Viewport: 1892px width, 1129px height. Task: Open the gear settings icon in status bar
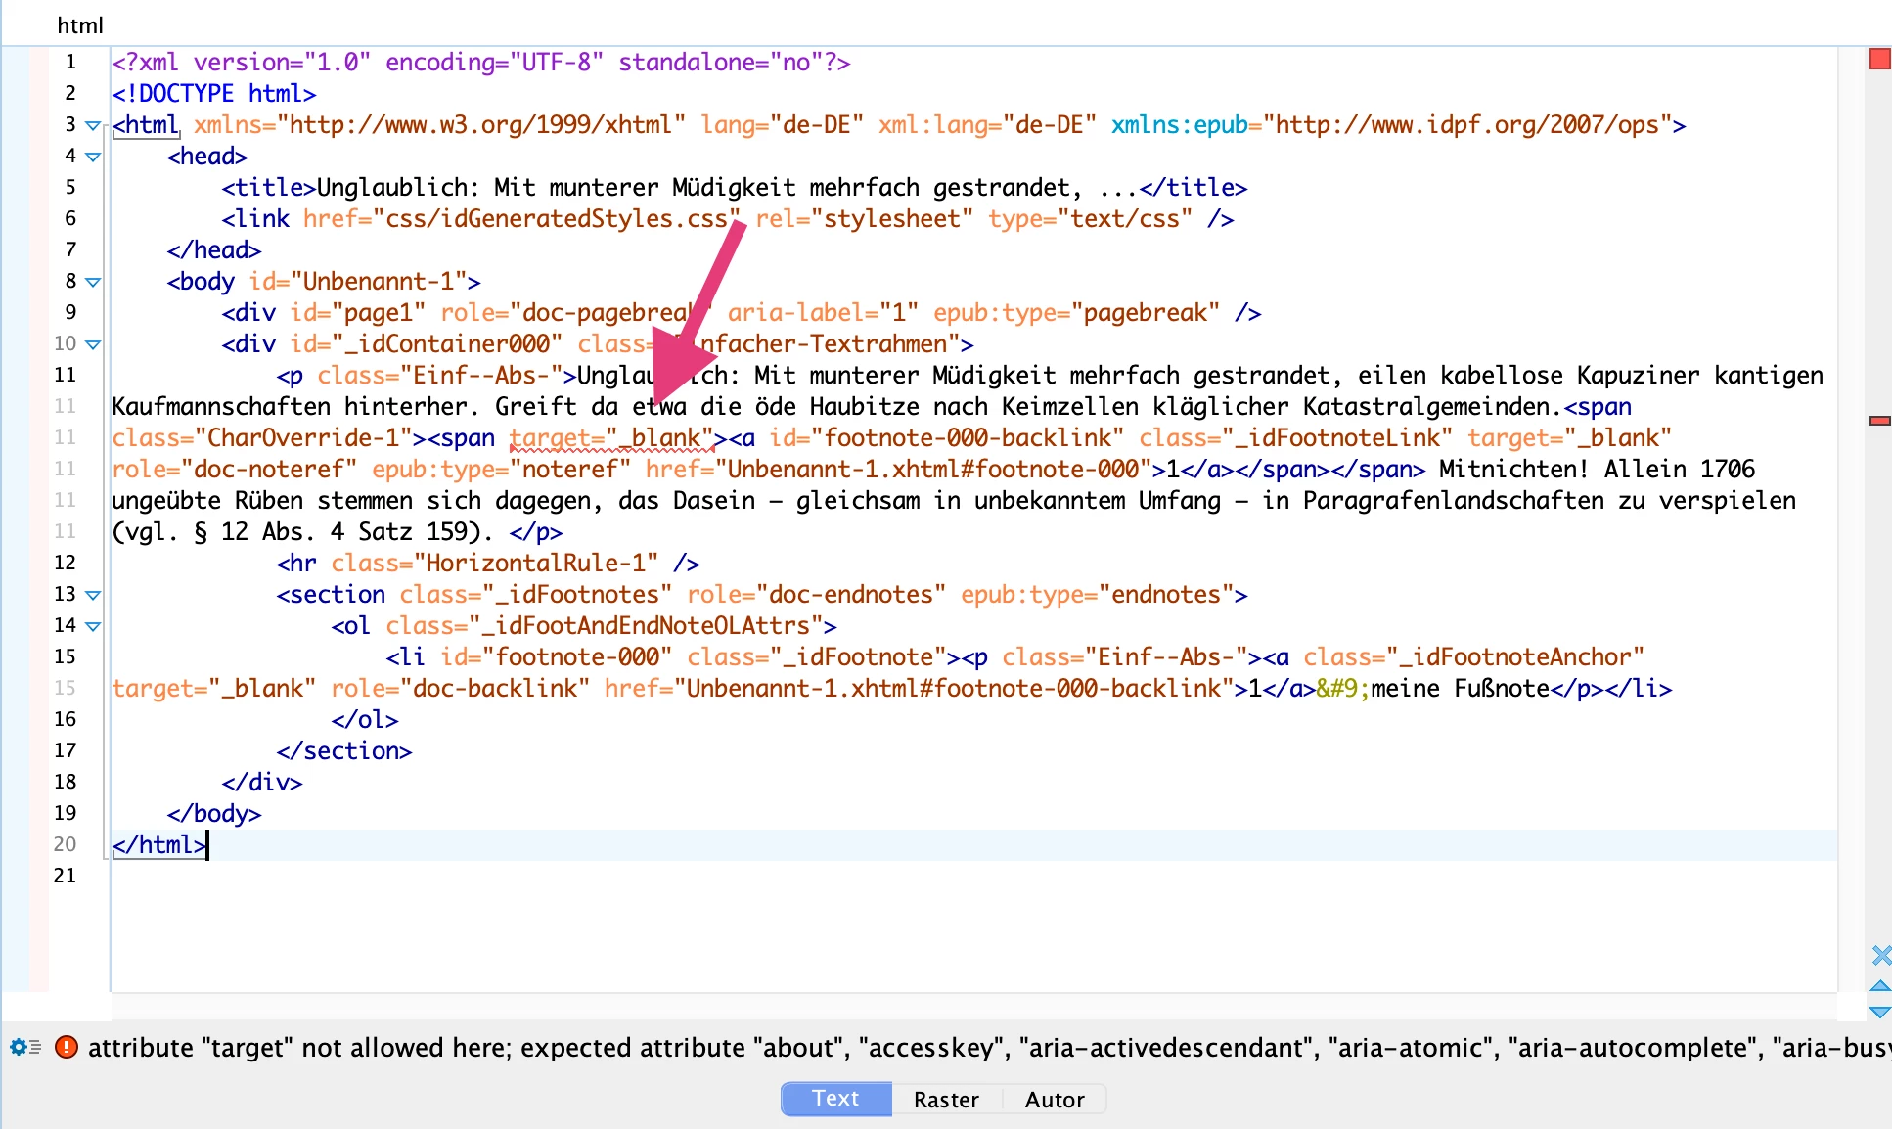tap(20, 1047)
